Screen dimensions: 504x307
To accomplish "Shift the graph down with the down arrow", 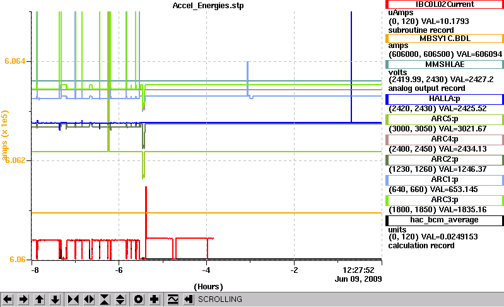I will pyautogui.click(x=55, y=299).
